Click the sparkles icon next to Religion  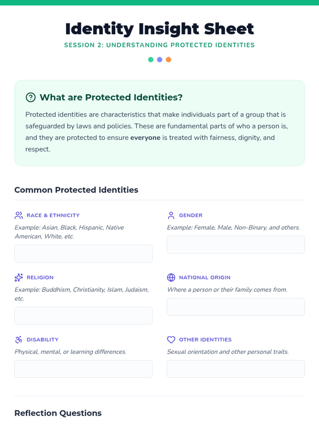[19, 277]
